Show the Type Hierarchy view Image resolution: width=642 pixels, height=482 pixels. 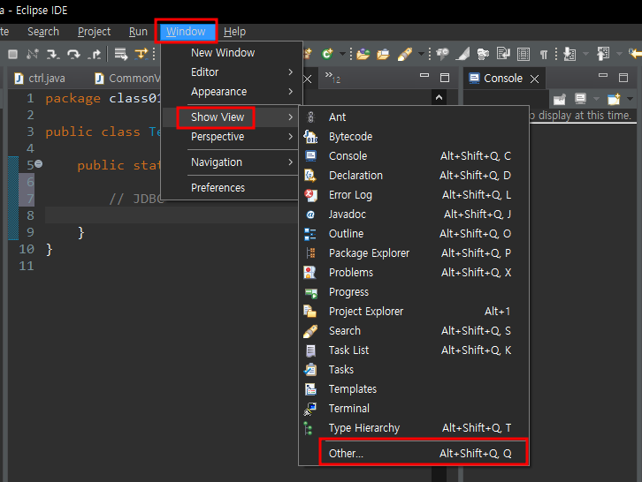tap(414, 427)
